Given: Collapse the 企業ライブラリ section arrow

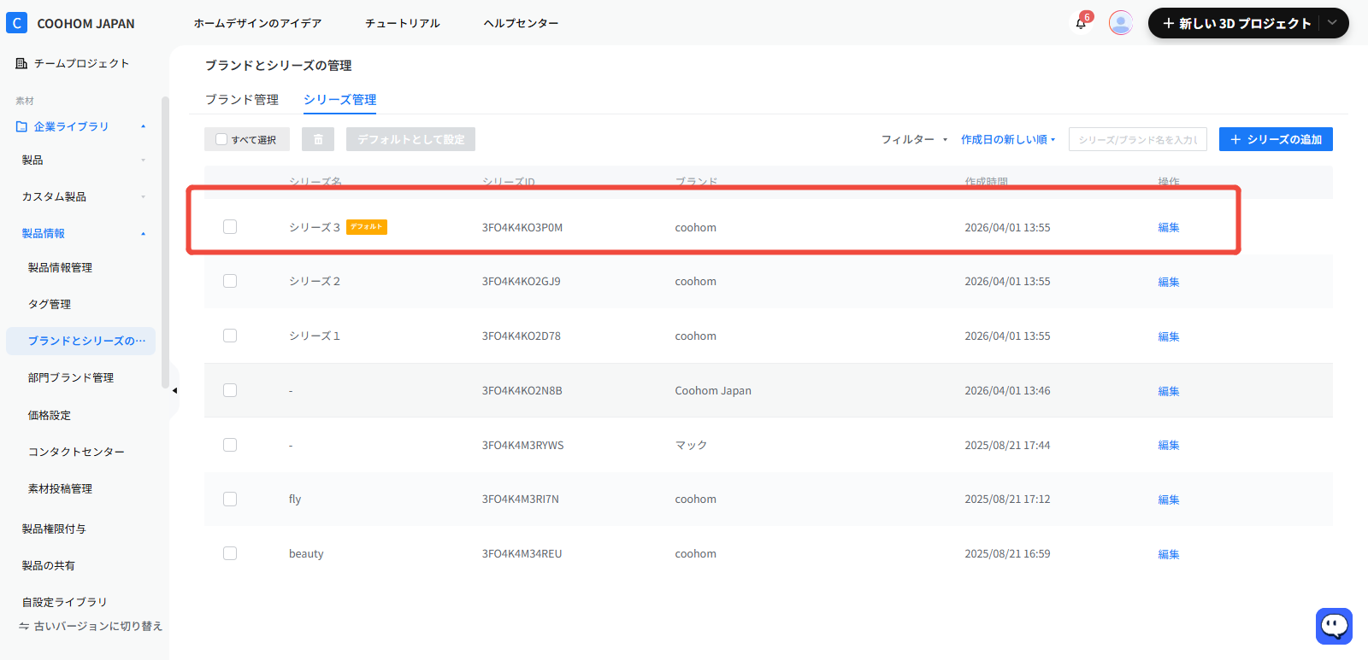Looking at the screenshot, I should tap(143, 126).
